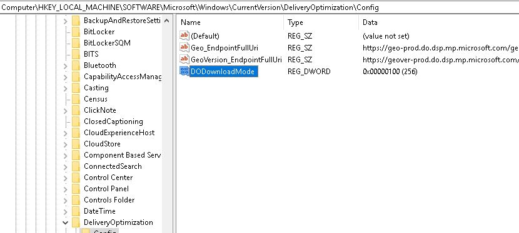Click the DeliveryOptimization folder icon
The height and width of the screenshot is (233, 519).
(76, 222)
